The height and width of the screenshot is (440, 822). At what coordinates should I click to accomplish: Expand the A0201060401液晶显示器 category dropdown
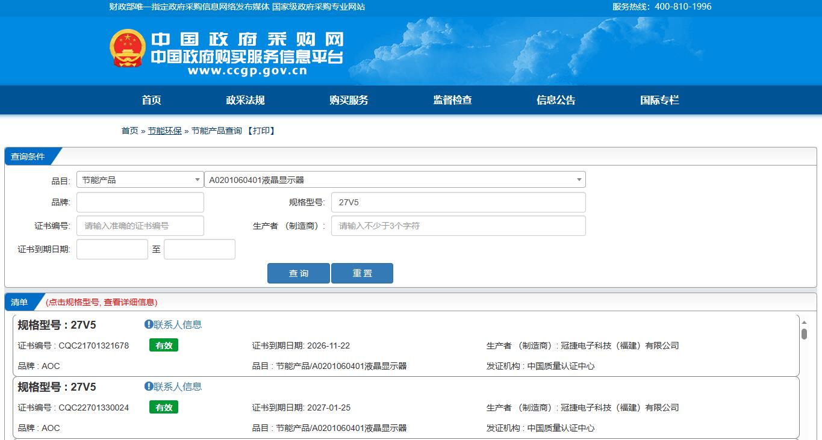click(394, 179)
